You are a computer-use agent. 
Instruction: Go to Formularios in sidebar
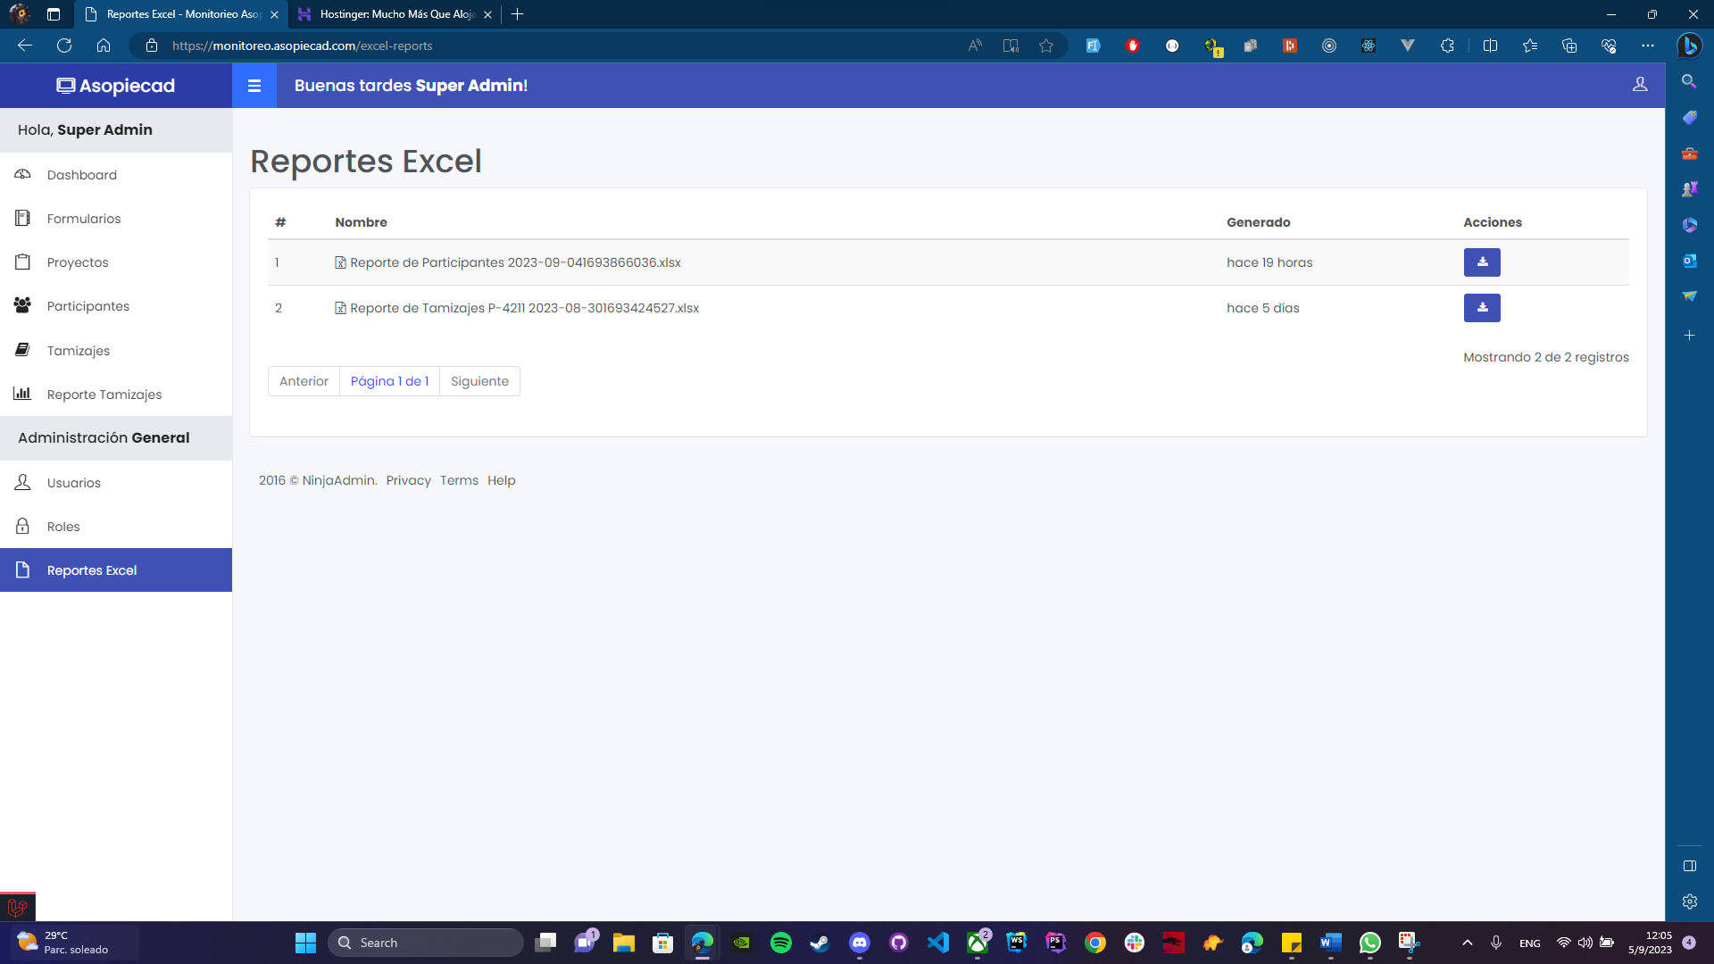[83, 219]
